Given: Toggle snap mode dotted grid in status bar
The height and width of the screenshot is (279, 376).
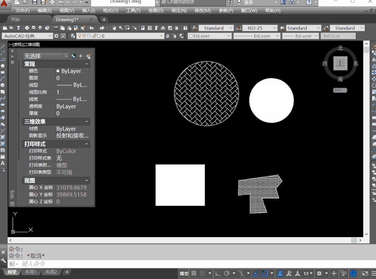Looking at the screenshot, I should tap(202, 273).
